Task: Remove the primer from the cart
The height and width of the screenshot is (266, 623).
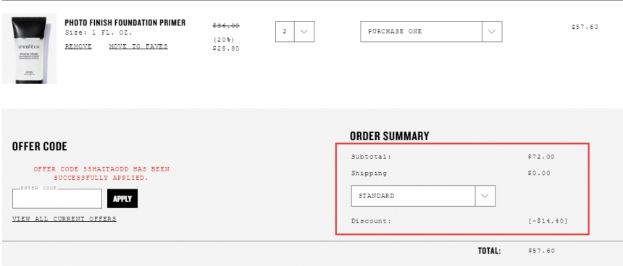Action: (x=78, y=46)
